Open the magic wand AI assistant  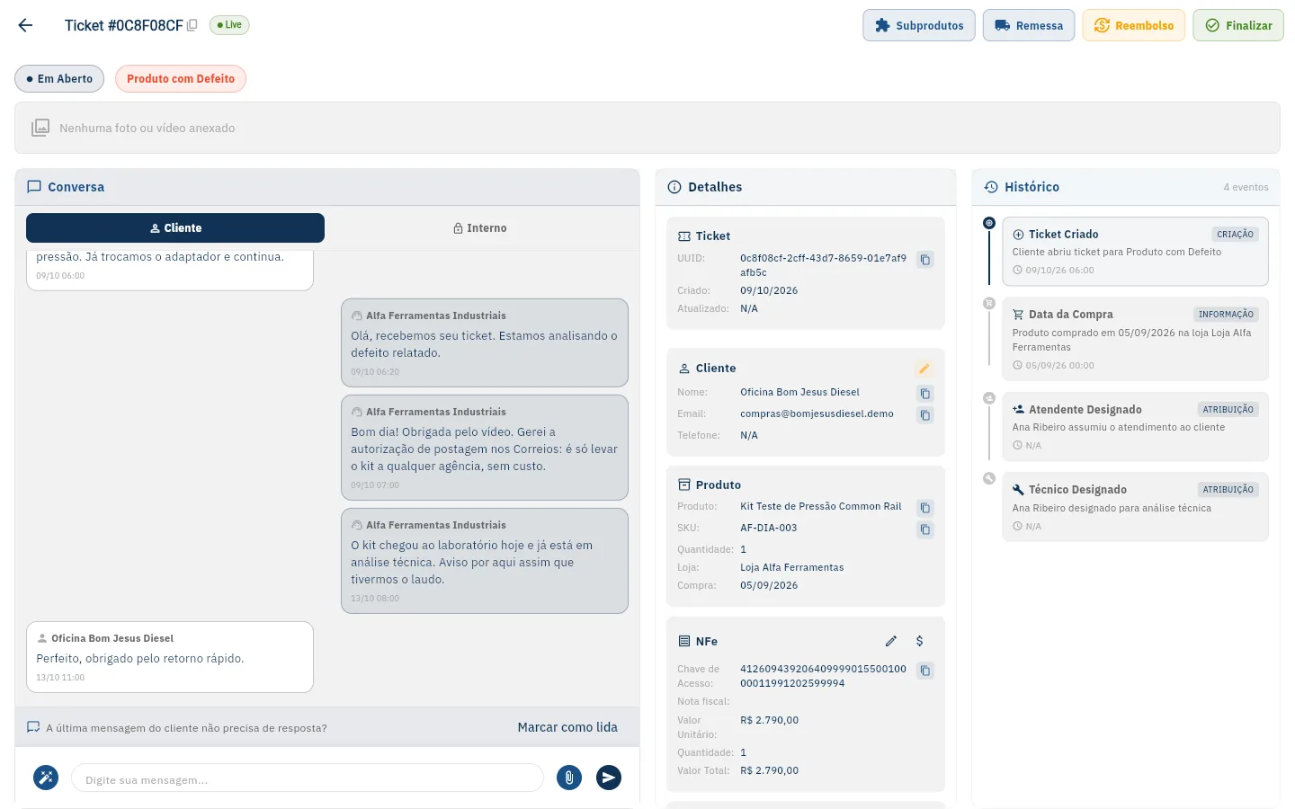pyautogui.click(x=46, y=778)
